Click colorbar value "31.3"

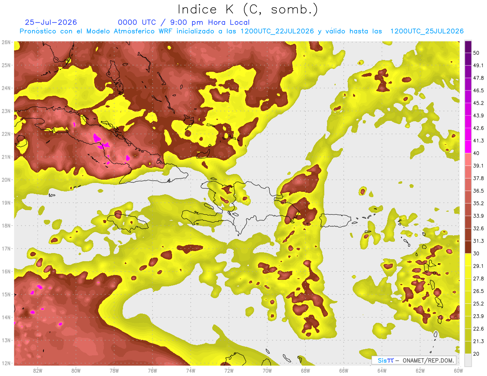pyautogui.click(x=478, y=241)
